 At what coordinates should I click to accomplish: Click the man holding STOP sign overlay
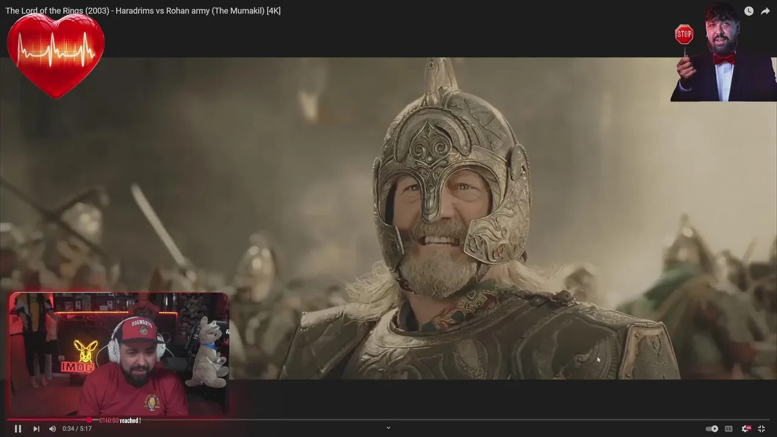coord(724,52)
